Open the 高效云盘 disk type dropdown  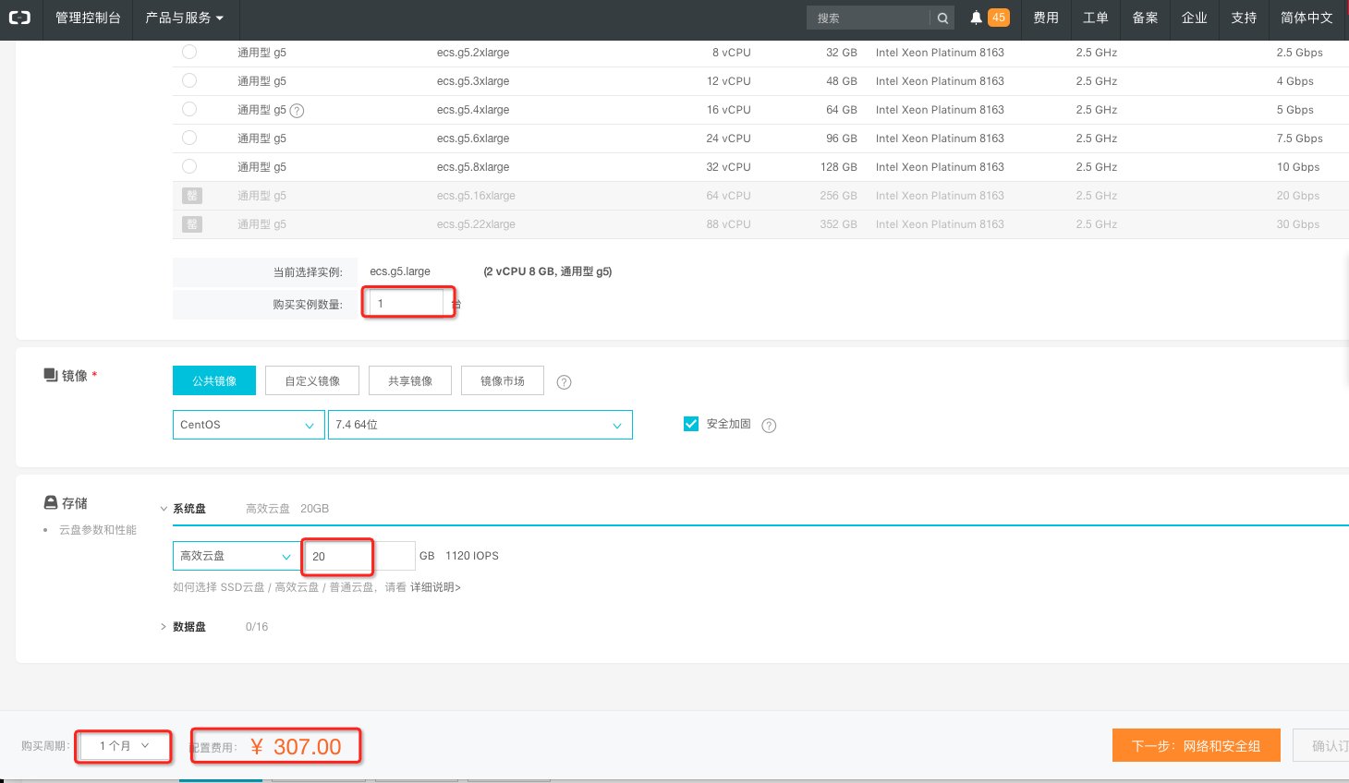[x=237, y=556]
